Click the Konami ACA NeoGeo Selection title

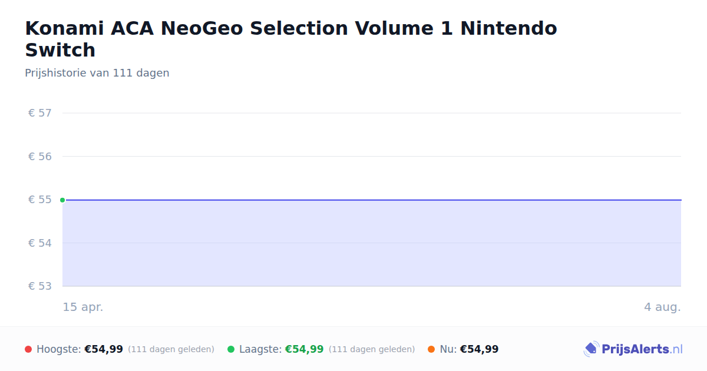coord(291,39)
